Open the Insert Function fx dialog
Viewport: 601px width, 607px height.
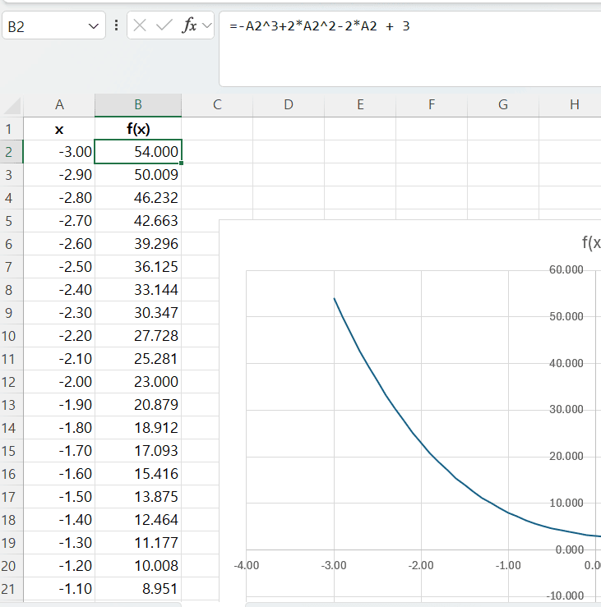pyautogui.click(x=189, y=25)
